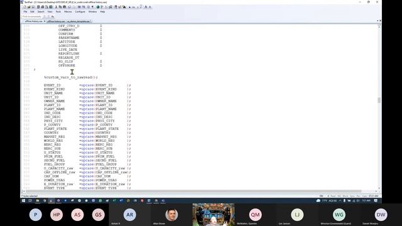Open the File menu

(x=25, y=12)
